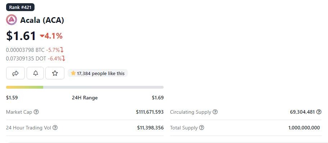The width and height of the screenshot is (328, 143).
Task: Click the Rank #421 badge
Action: pos(20,7)
